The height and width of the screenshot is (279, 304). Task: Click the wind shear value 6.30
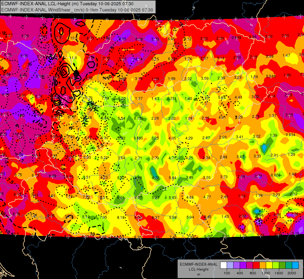[105, 138]
